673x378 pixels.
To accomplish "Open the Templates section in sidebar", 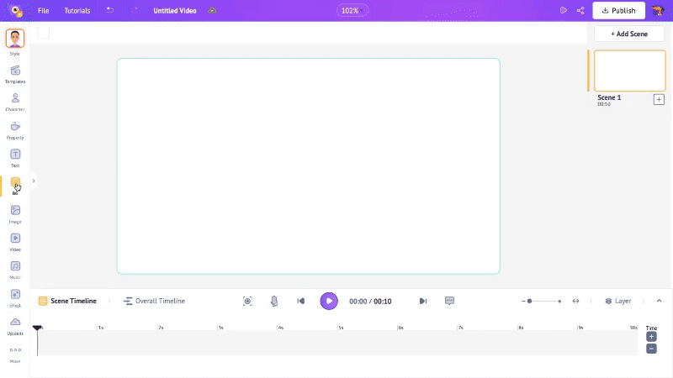I will 15,71.
